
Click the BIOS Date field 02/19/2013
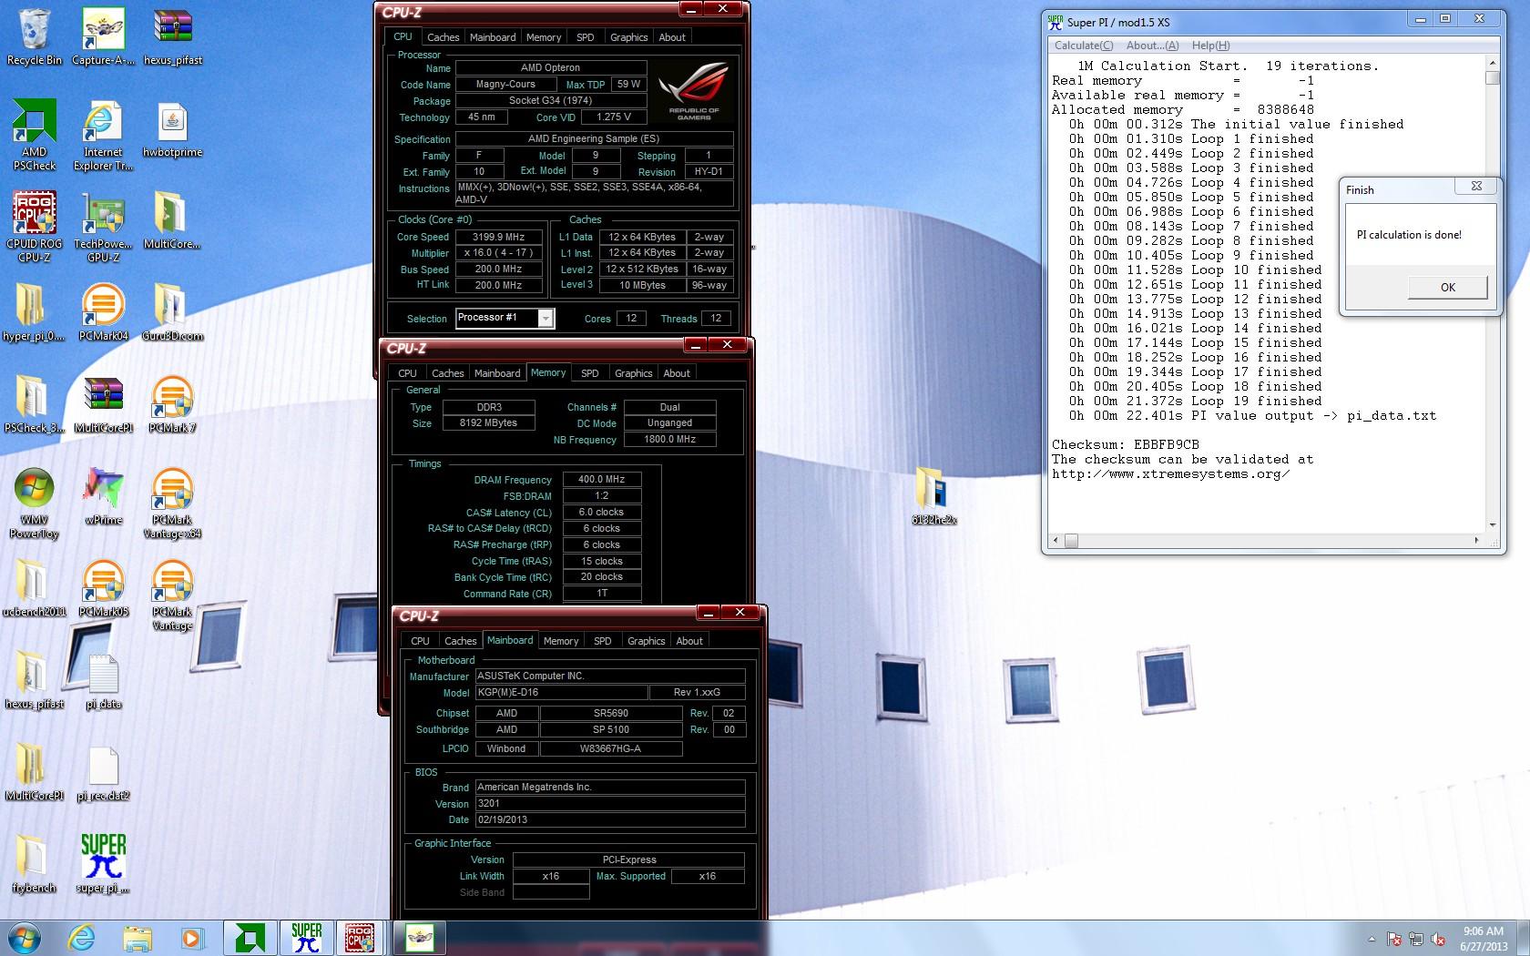click(610, 819)
